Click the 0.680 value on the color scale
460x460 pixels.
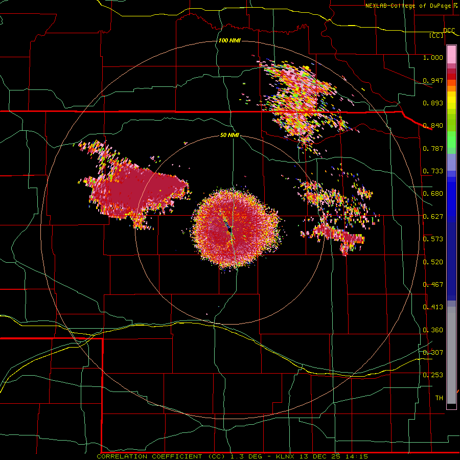[x=433, y=194]
